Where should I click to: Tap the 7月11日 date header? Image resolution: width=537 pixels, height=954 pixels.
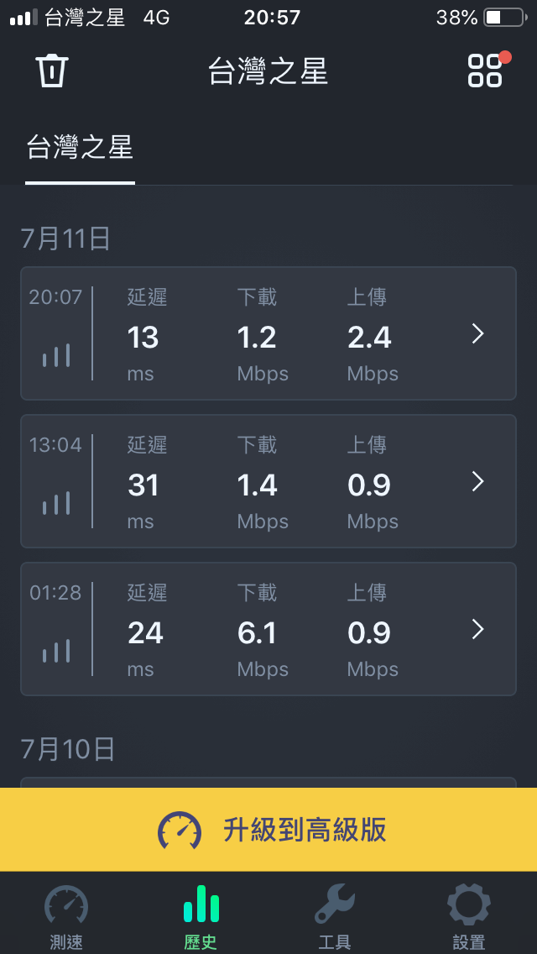(65, 239)
